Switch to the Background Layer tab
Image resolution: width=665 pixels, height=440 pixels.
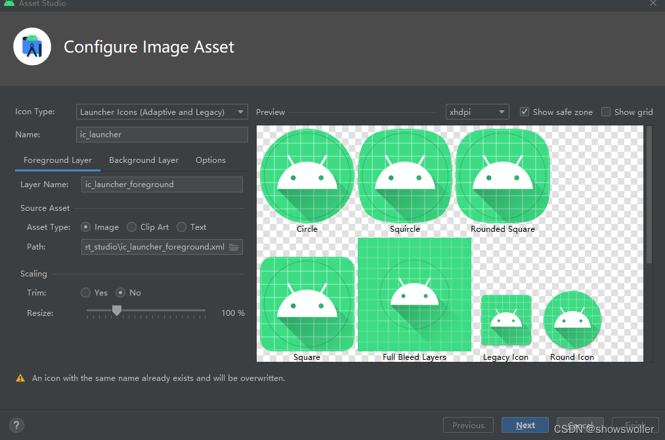pyautogui.click(x=144, y=160)
